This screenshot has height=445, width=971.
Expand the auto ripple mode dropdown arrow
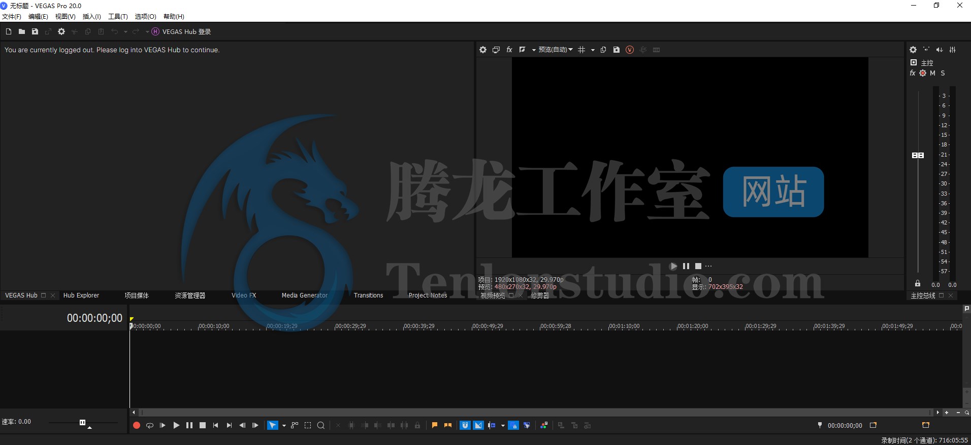[x=503, y=425]
